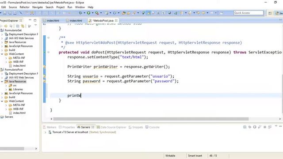This screenshot has height=159, width=283.
Task: Minimize the Project Explorer panel
Action: point(30,20)
